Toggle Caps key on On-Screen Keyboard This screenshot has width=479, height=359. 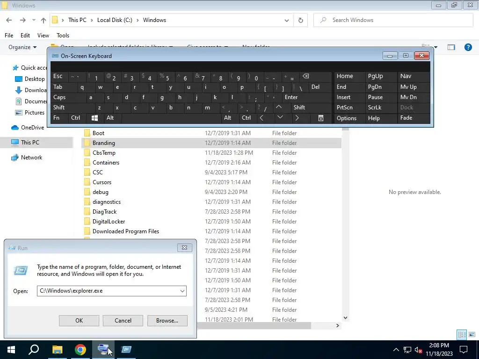click(x=67, y=97)
